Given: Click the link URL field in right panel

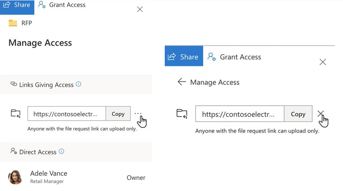Looking at the screenshot, I should [x=240, y=114].
